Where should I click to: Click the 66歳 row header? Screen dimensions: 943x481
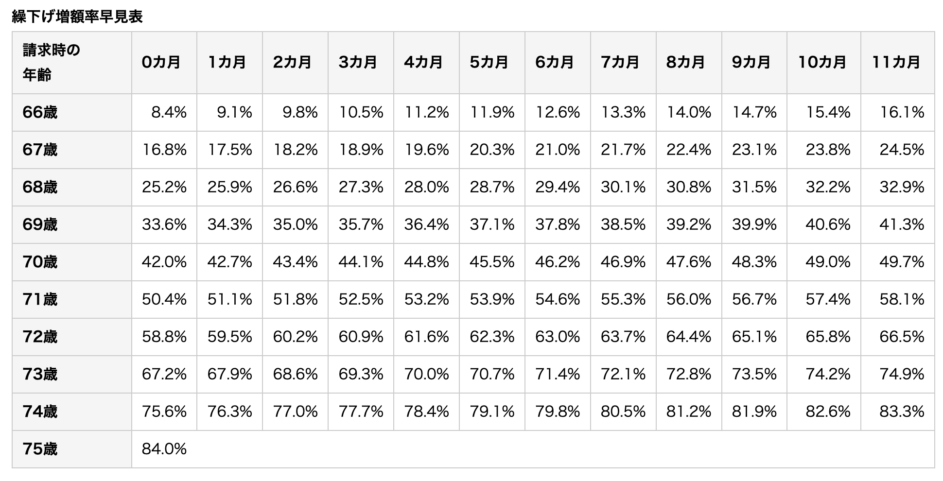click(40, 112)
